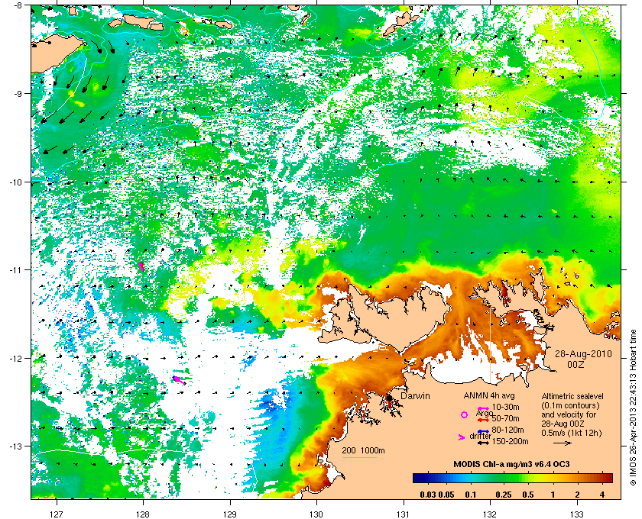Image resolution: width=642 pixels, height=519 pixels.
Task: Click the black Darwin location dot
Action: [x=389, y=398]
